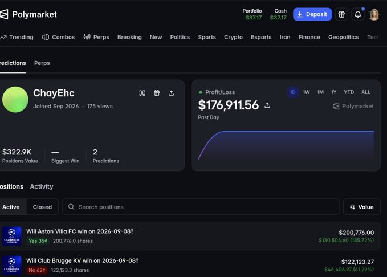387x277 pixels.
Task: Click $46,406.97 (61.29%) gain text
Action: [349, 270]
